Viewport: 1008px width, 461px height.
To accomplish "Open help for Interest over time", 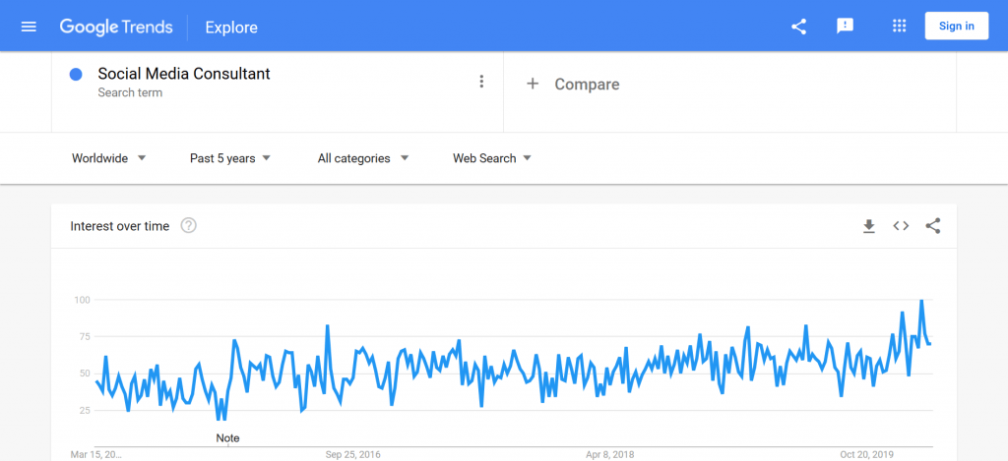I will [x=188, y=226].
